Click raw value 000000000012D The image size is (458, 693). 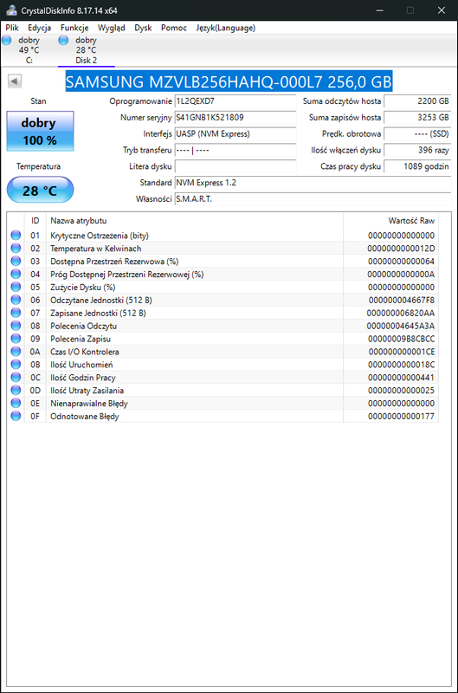click(401, 249)
